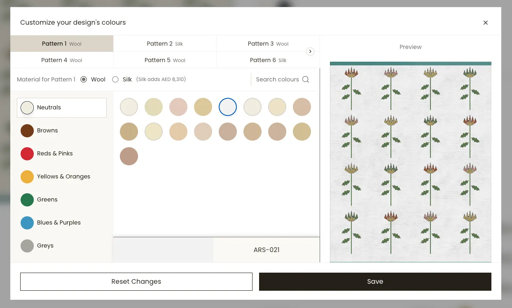Pick the second pale olive swatch in row one

point(154,107)
